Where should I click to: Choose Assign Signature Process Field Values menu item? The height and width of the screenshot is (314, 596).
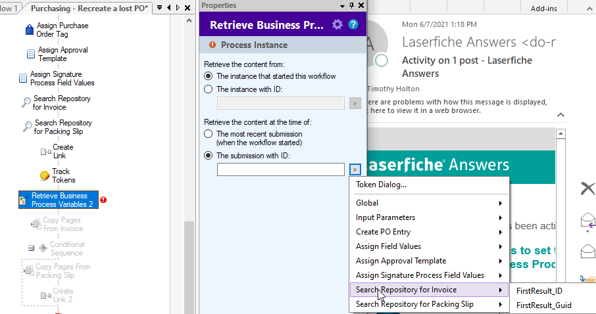[429, 275]
